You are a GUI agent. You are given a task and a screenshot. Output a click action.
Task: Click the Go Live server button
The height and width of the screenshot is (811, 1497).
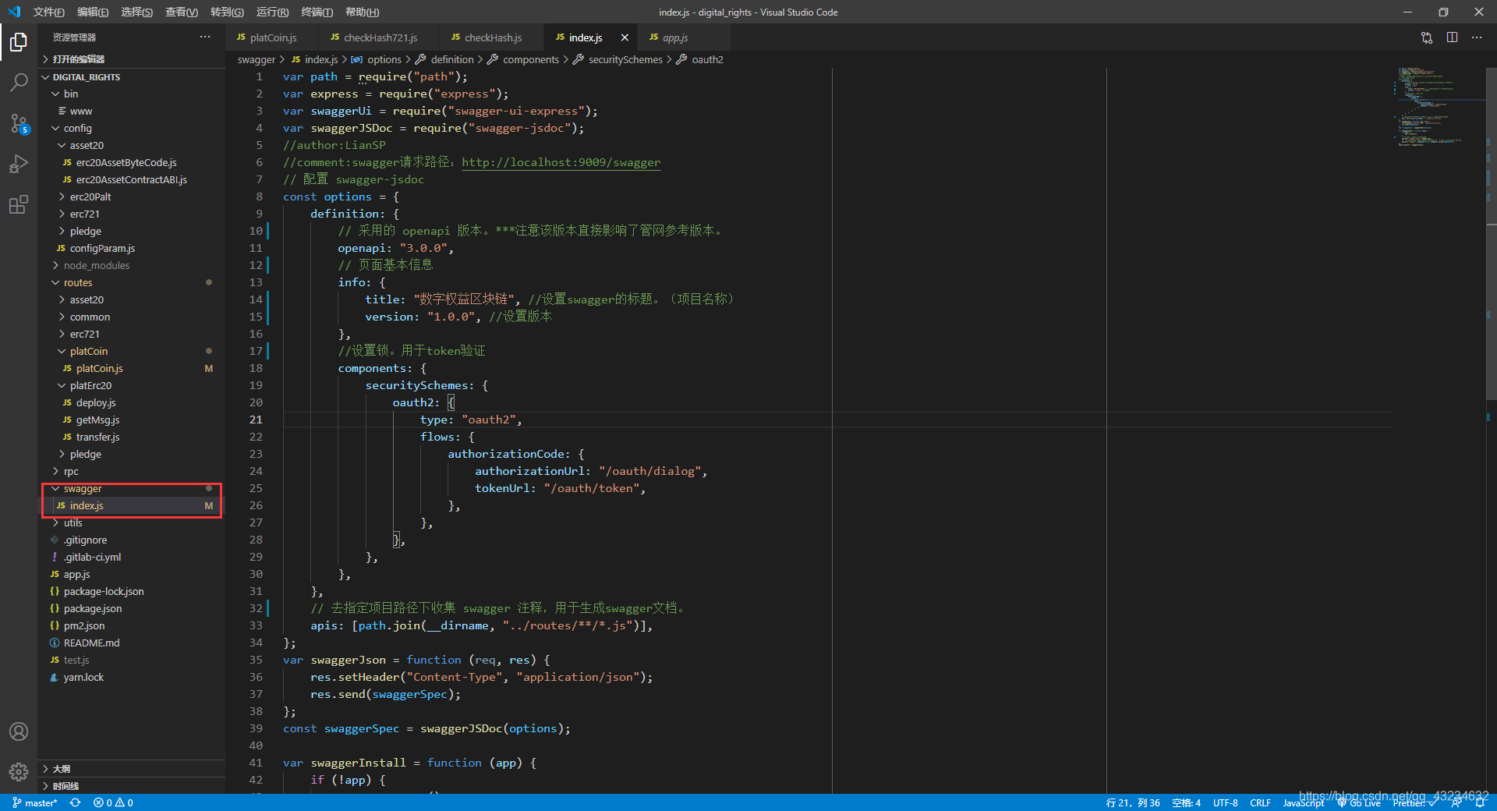pos(1359,802)
